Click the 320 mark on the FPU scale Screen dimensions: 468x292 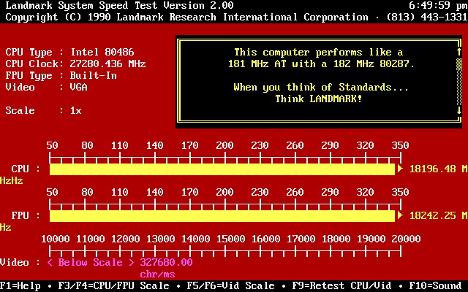point(365,192)
